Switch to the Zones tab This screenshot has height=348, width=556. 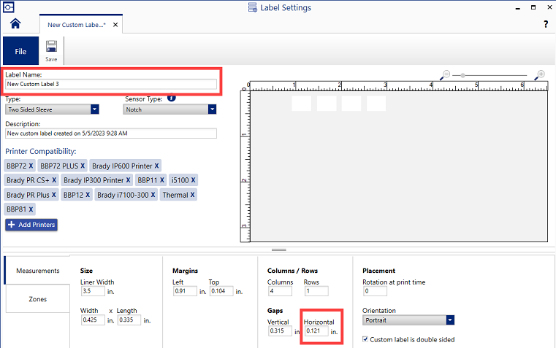pyautogui.click(x=37, y=299)
